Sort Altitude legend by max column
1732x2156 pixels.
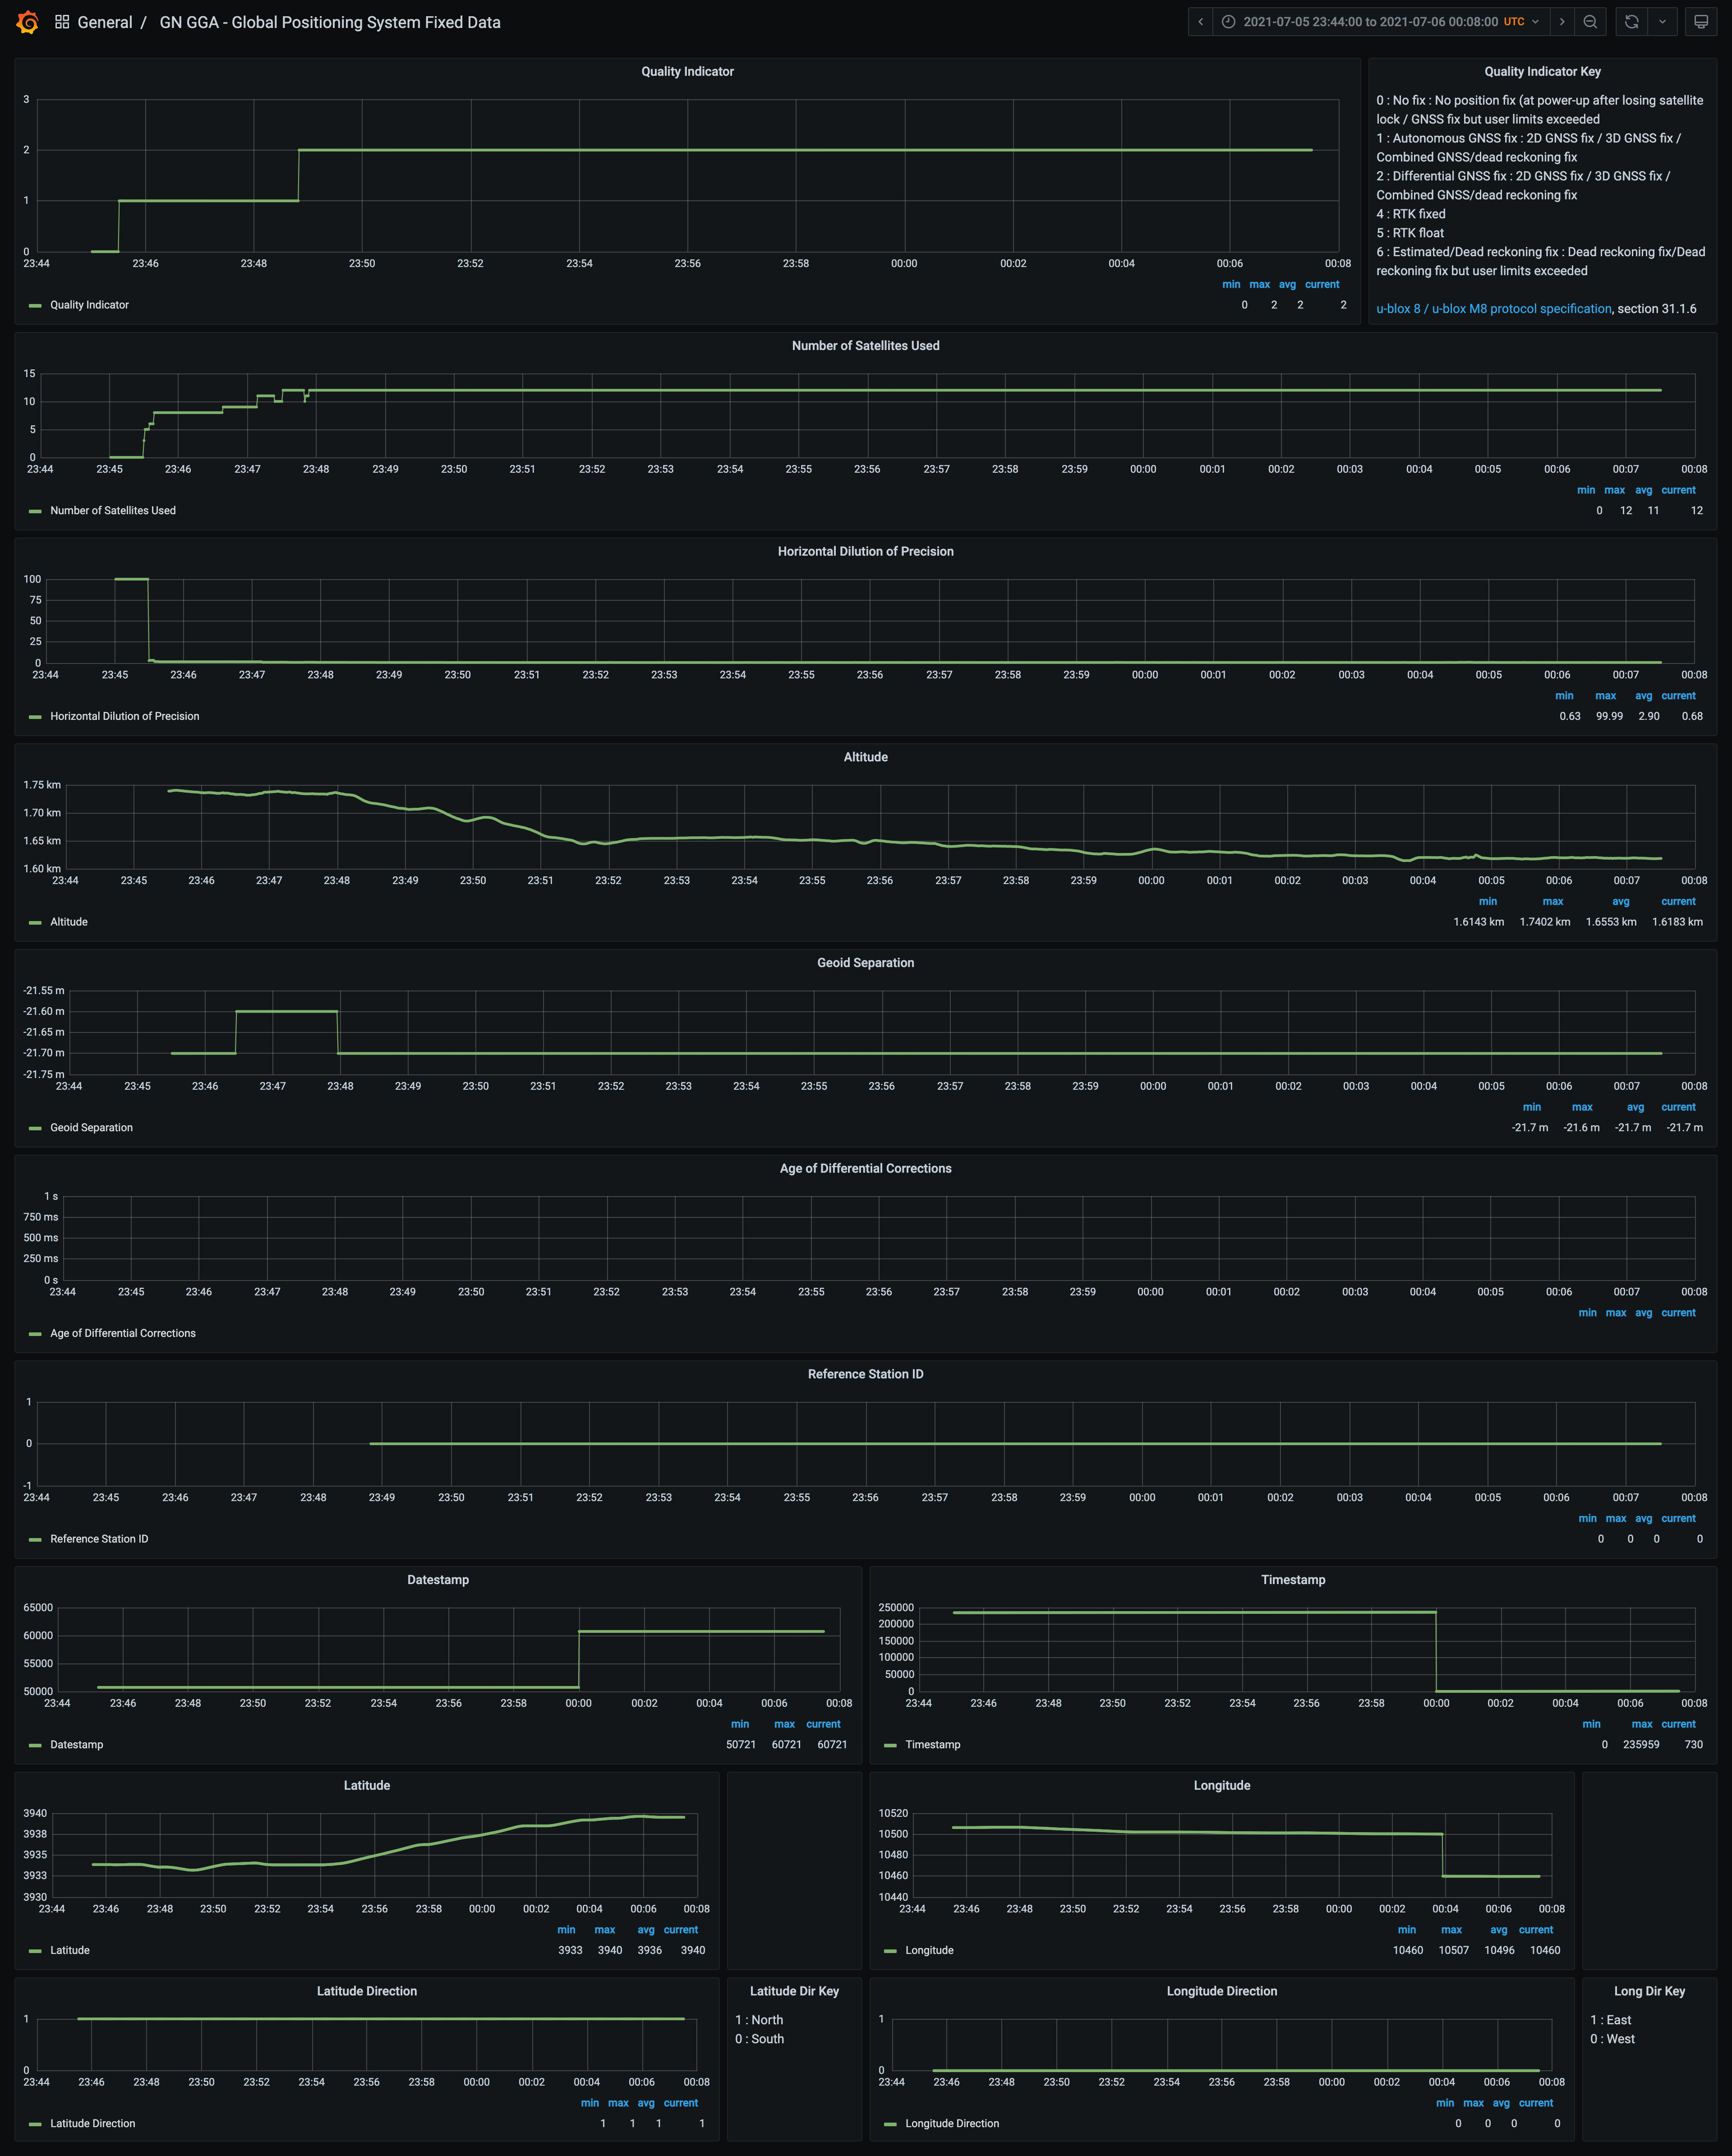1552,902
